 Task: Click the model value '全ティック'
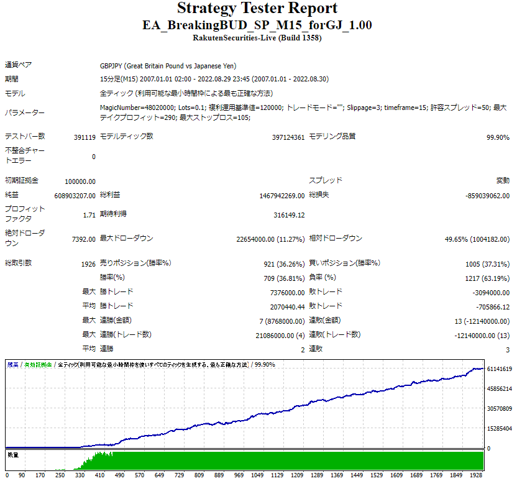point(186,94)
